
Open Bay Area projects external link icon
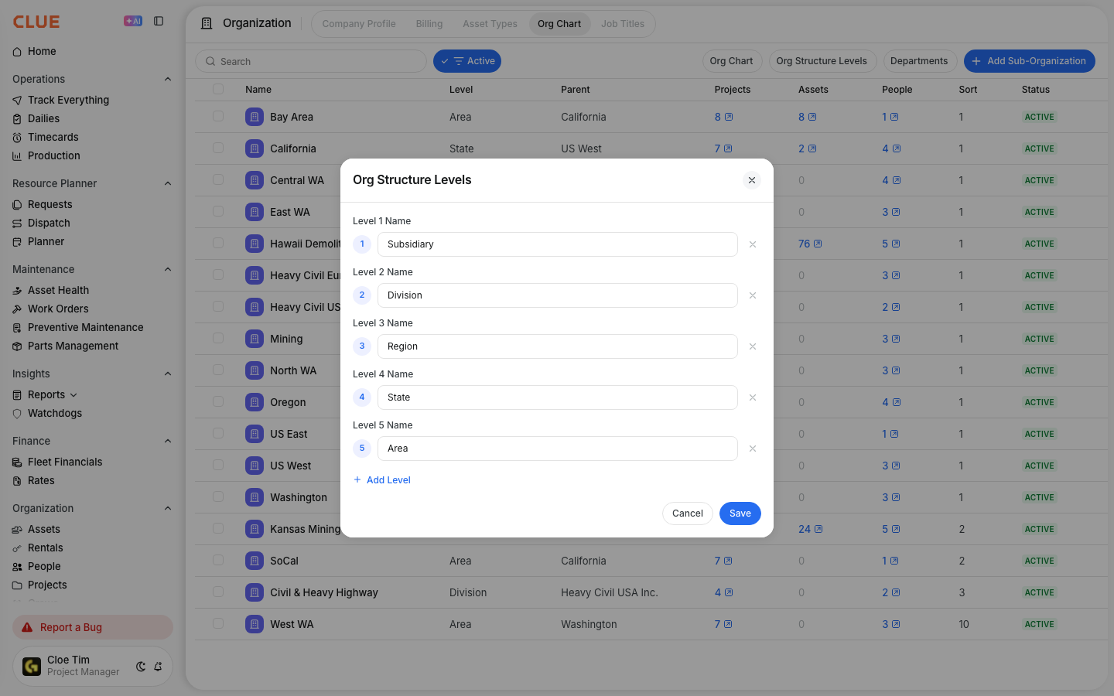729,117
